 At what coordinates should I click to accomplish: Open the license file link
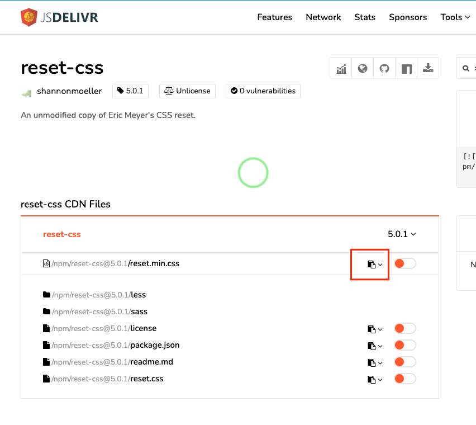click(104, 328)
